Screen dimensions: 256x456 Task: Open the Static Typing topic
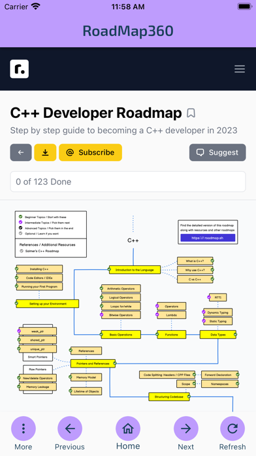(217, 321)
